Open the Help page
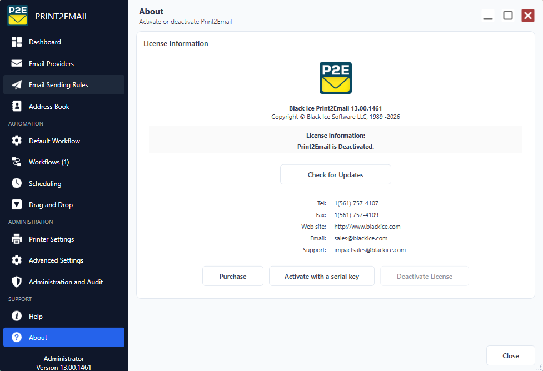 tap(64, 316)
